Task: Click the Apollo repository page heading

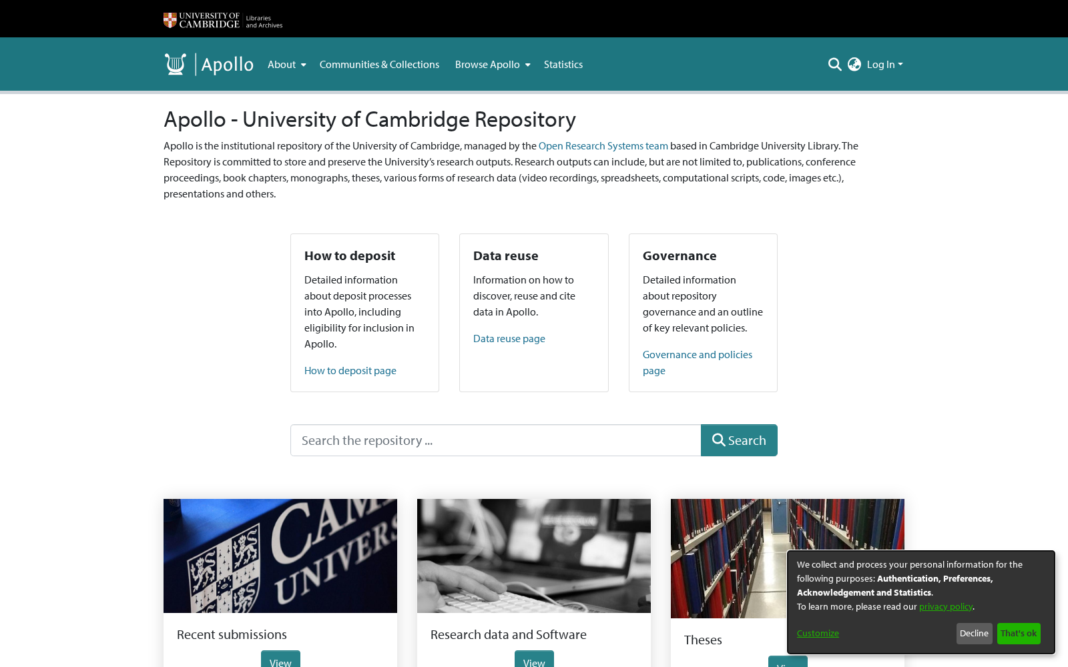Action: point(370,119)
